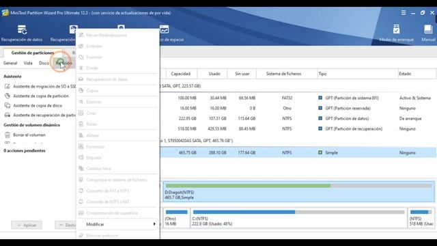This screenshot has width=437, height=246.
Task: Choose Mover/Redimensionar from the partition menu
Action: (117, 35)
